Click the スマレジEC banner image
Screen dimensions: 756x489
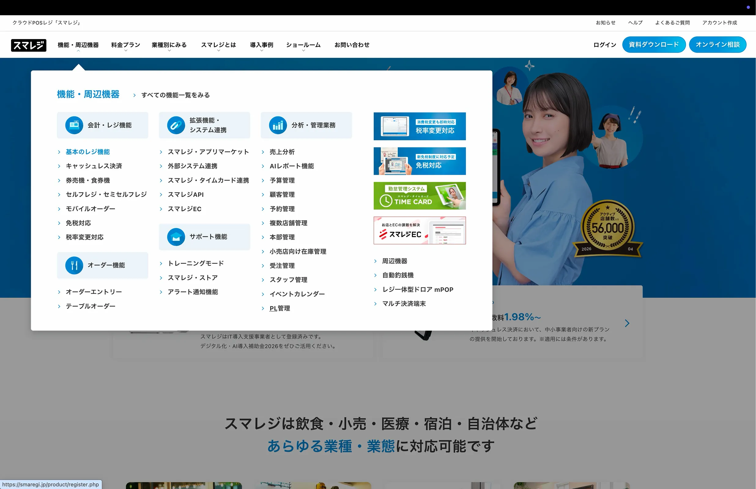point(420,230)
